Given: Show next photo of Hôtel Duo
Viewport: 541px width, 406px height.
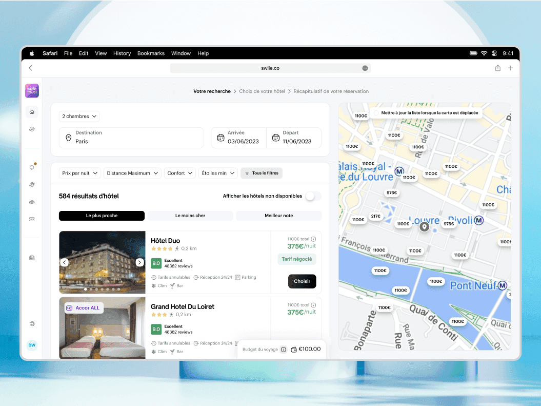Looking at the screenshot, I should click(139, 262).
